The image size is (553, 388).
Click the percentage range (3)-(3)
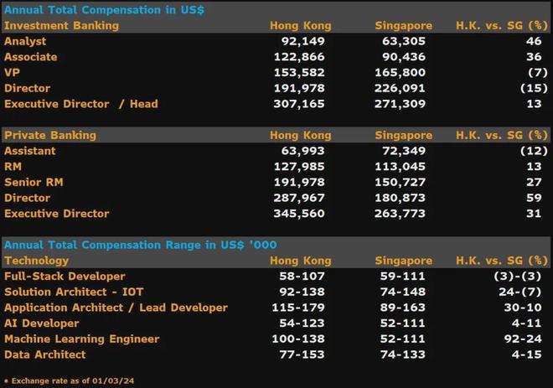(x=518, y=277)
